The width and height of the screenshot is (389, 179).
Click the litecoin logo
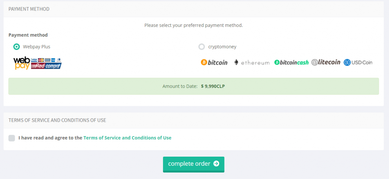[x=326, y=63]
